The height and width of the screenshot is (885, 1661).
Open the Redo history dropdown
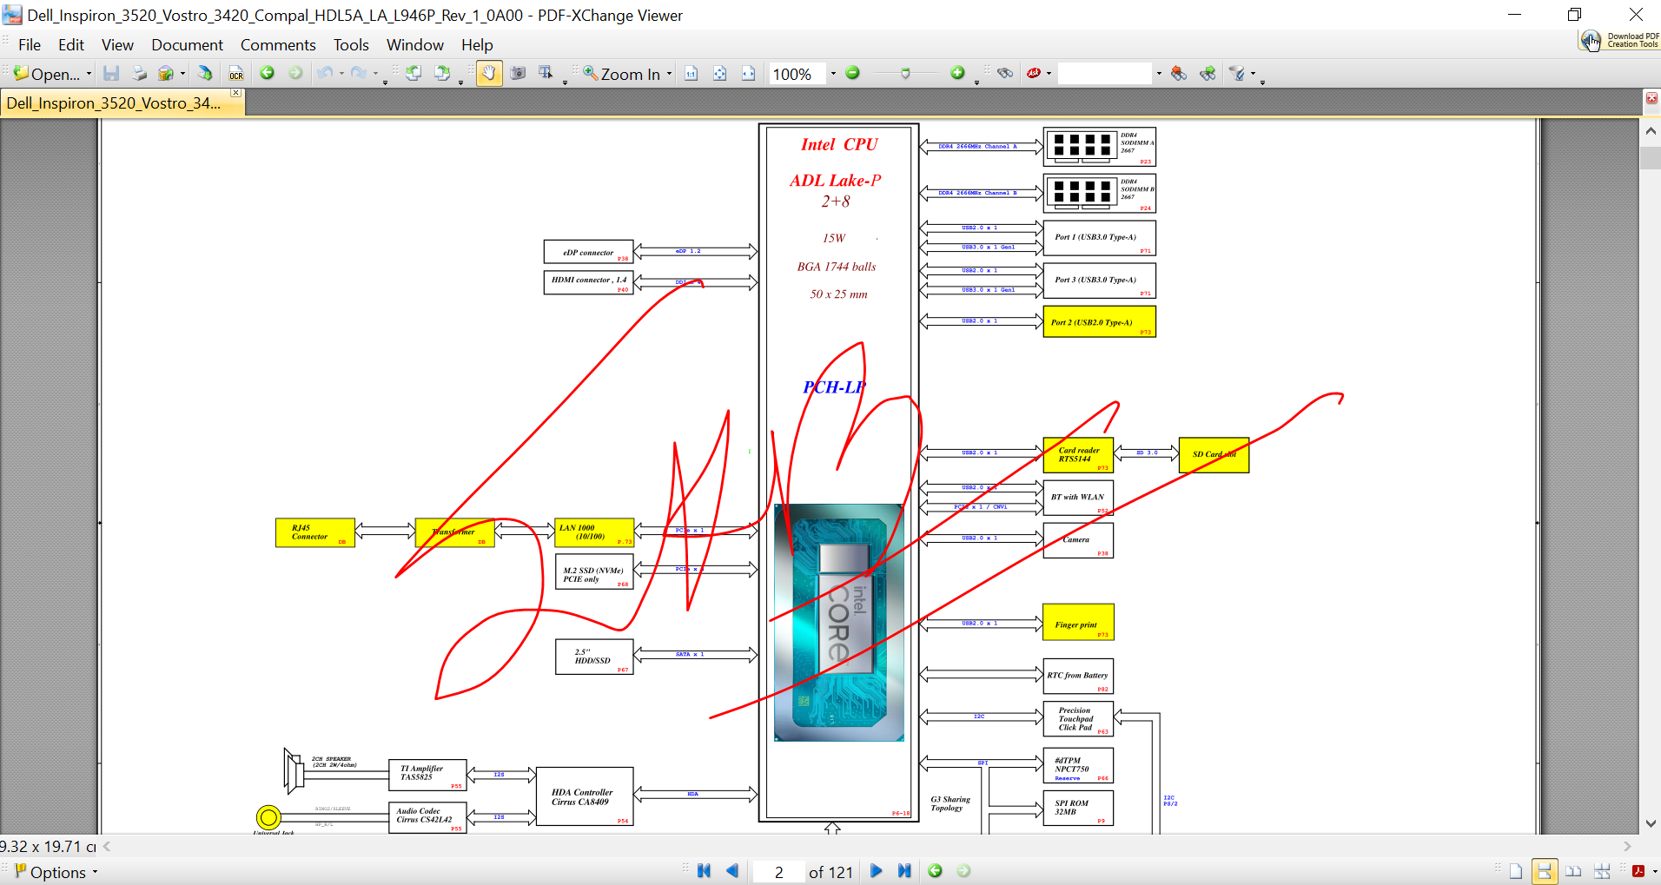375,74
